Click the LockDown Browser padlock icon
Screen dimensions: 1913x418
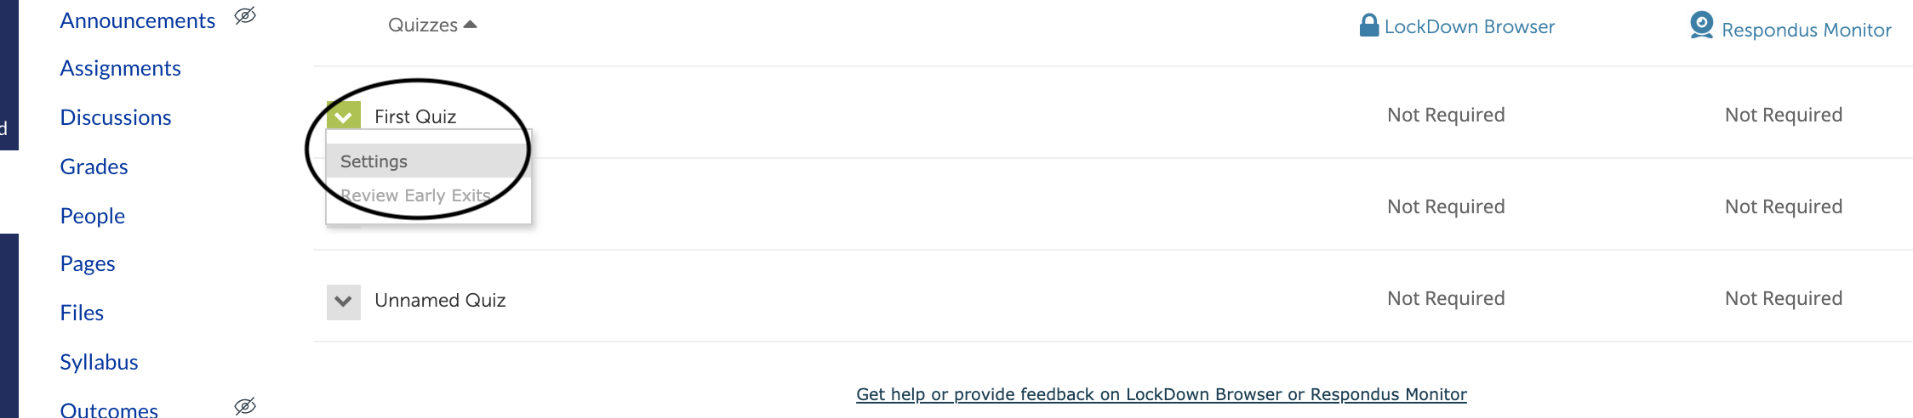coord(1368,25)
